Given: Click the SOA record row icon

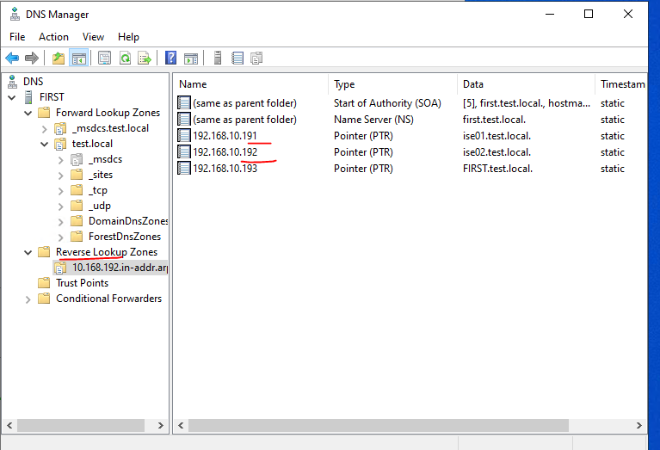Looking at the screenshot, I should click(x=183, y=103).
